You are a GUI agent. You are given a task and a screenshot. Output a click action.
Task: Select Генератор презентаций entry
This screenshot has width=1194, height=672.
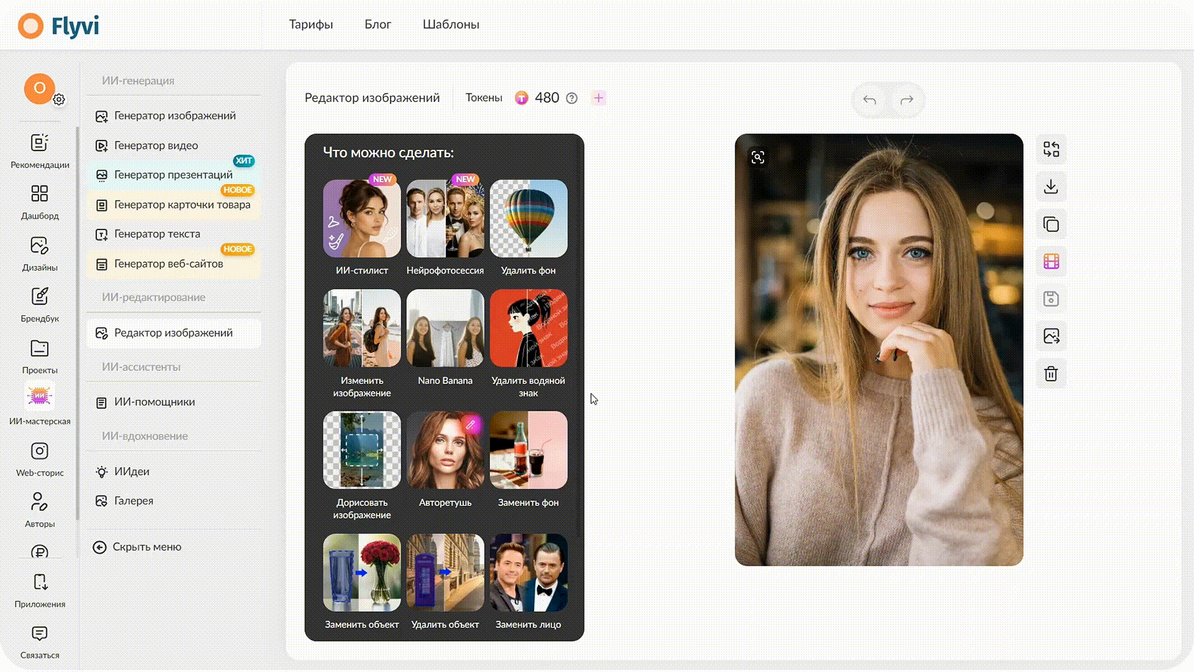click(174, 175)
